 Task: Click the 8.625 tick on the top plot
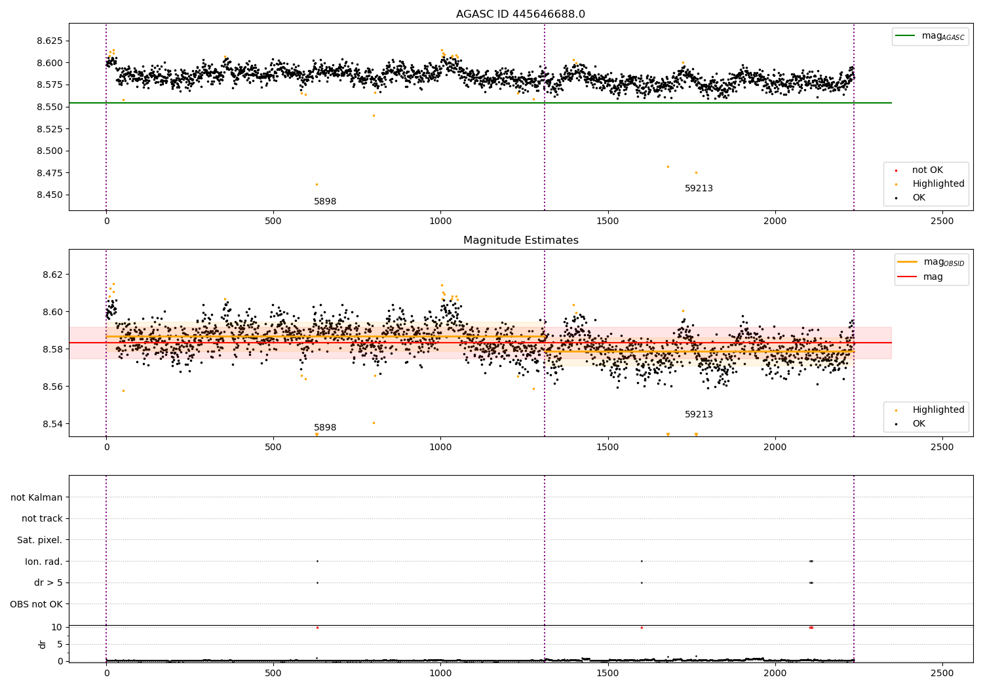[50, 41]
